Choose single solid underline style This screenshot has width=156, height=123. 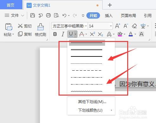tap(87, 43)
